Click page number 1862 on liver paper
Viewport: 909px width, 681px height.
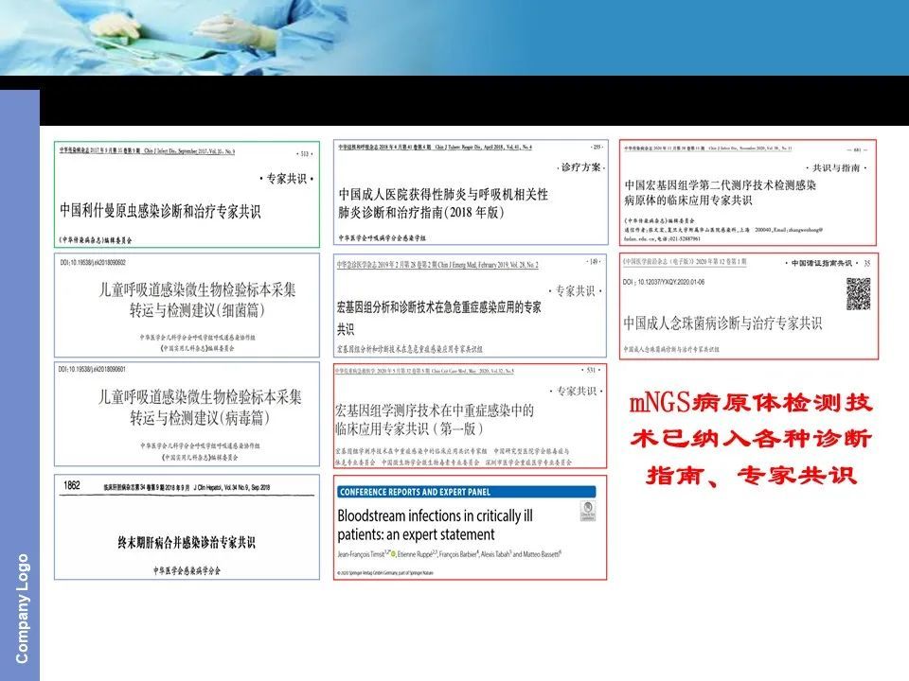click(x=72, y=485)
